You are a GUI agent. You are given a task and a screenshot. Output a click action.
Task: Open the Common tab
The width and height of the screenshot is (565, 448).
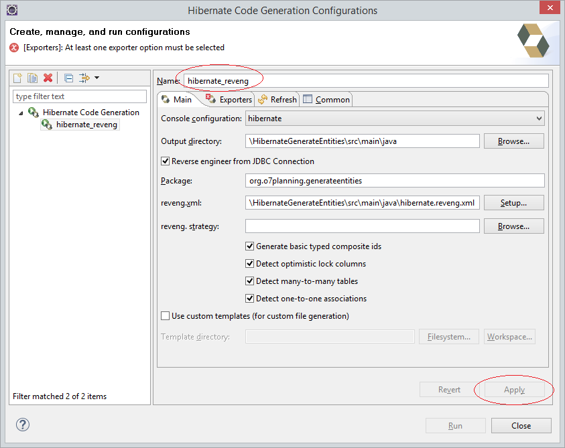click(326, 100)
